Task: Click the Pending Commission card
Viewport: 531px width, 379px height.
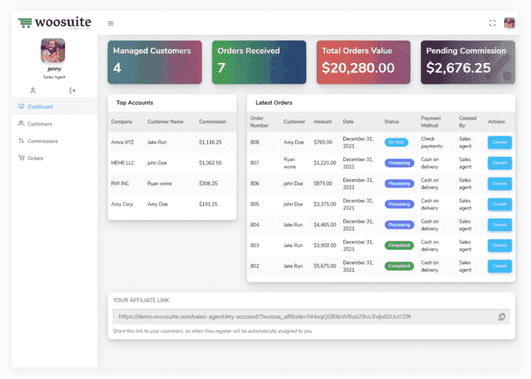Action: pos(468,62)
